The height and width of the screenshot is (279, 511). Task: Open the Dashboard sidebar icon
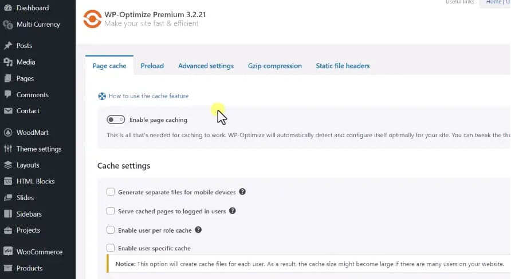[x=8, y=8]
